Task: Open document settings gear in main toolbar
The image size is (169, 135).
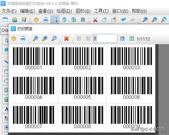Action: click(x=36, y=20)
